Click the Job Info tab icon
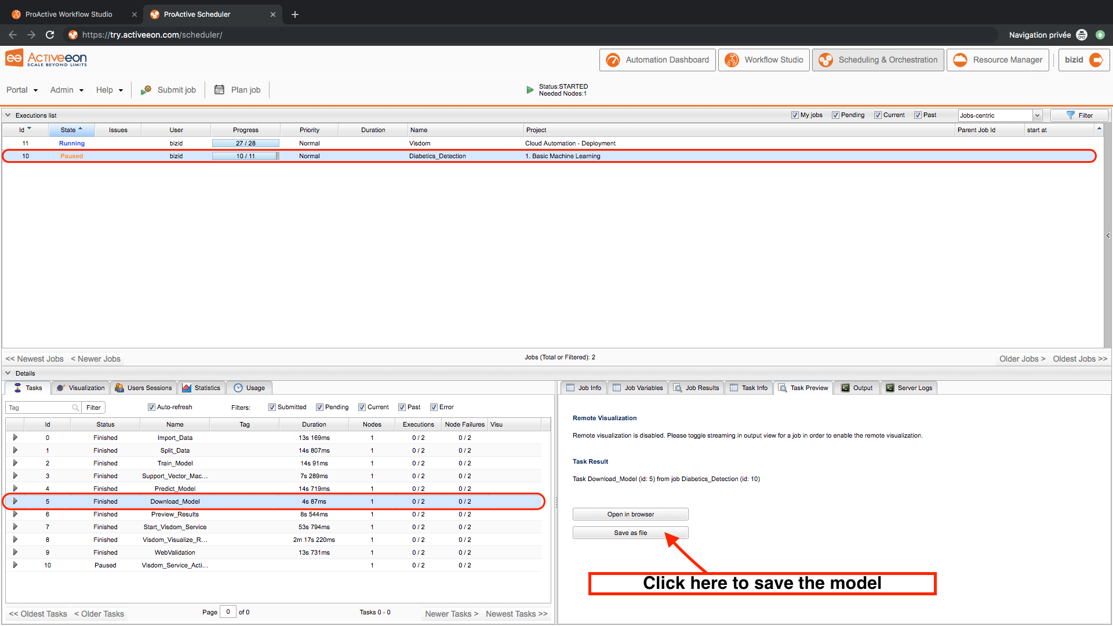1113x626 pixels. 570,388
